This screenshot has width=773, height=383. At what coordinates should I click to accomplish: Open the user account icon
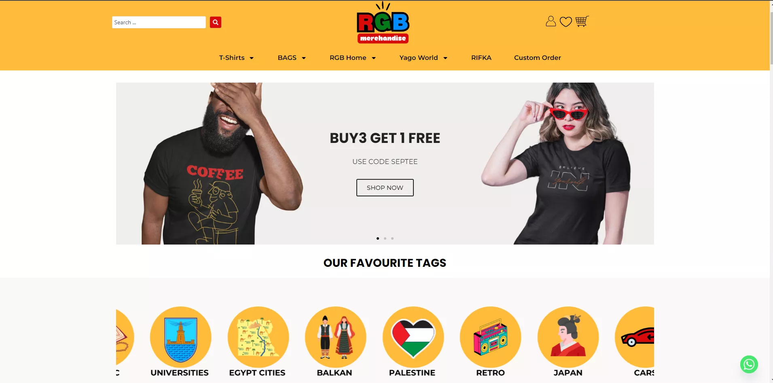point(551,21)
